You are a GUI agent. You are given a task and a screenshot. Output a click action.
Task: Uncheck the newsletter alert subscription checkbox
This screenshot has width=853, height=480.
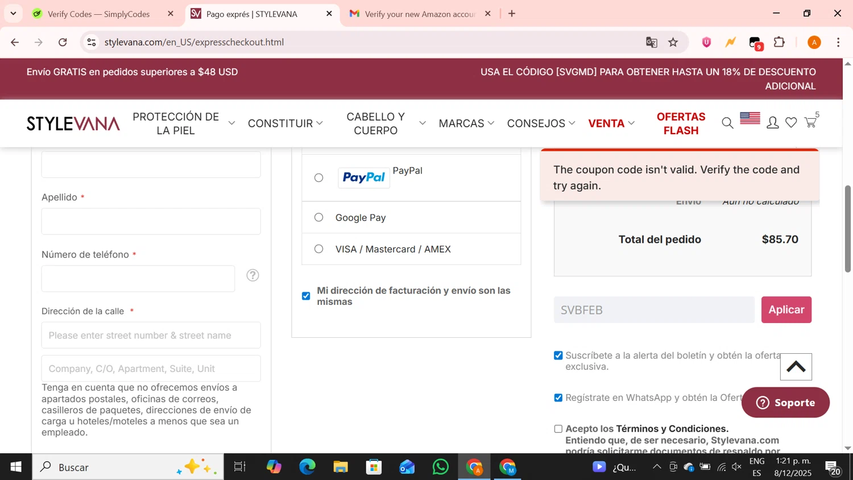coord(558,355)
